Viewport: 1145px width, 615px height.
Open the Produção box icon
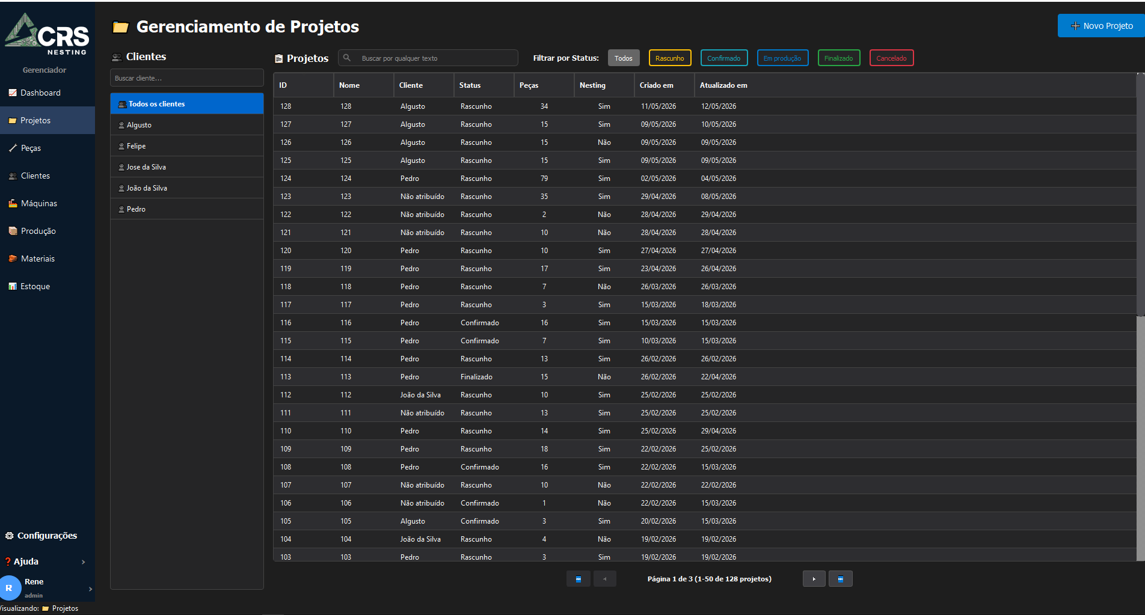13,231
